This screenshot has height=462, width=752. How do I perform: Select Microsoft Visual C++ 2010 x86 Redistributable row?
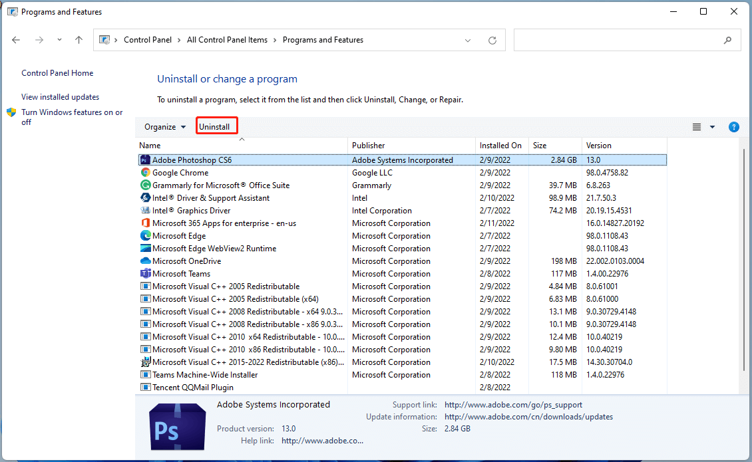[x=403, y=350]
